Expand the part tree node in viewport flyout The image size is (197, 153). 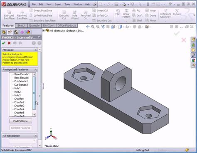click(x=44, y=30)
